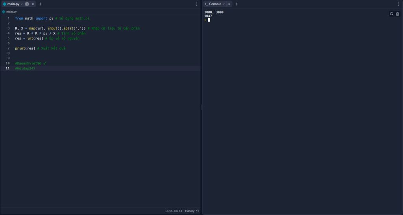Click the 'from math import pi' code
The width and height of the screenshot is (403, 215).
coord(34,18)
